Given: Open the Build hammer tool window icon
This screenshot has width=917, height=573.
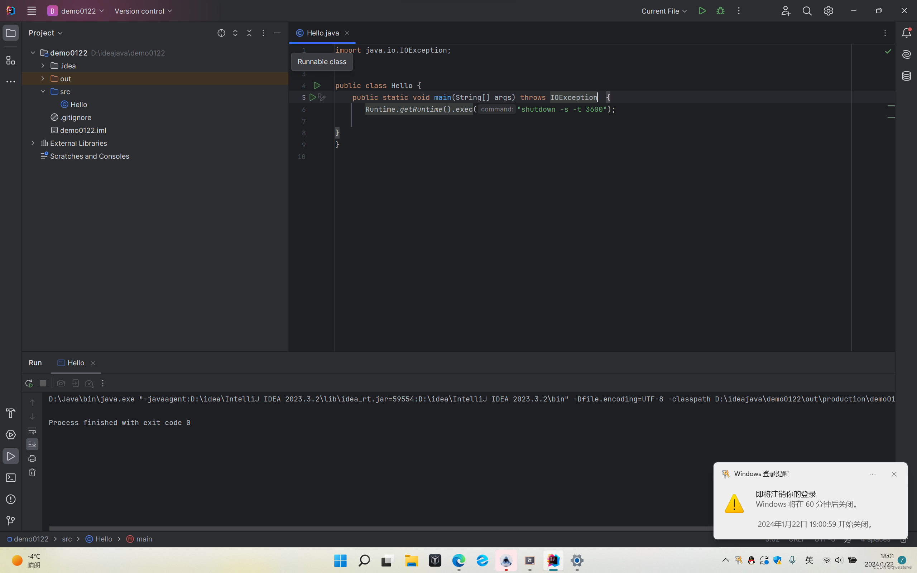Looking at the screenshot, I should [11, 413].
